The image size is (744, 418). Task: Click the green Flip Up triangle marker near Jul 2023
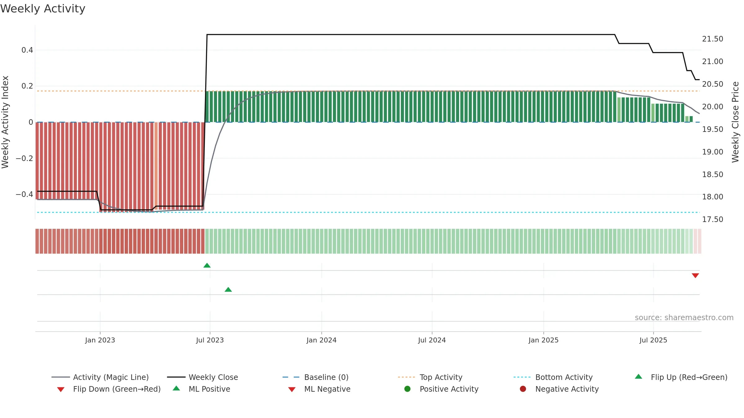(x=207, y=265)
